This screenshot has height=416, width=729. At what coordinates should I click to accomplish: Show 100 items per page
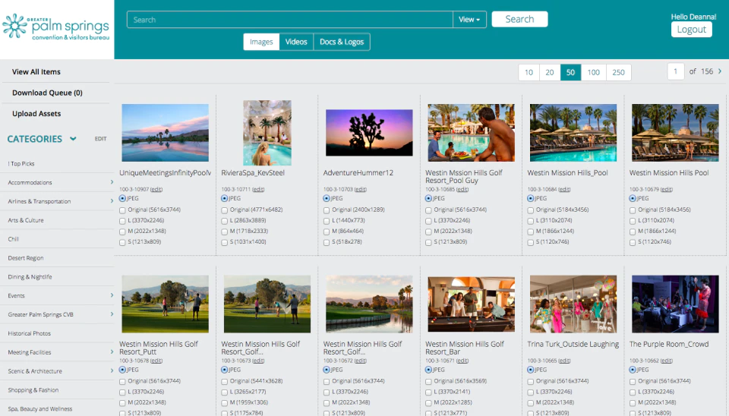point(593,72)
